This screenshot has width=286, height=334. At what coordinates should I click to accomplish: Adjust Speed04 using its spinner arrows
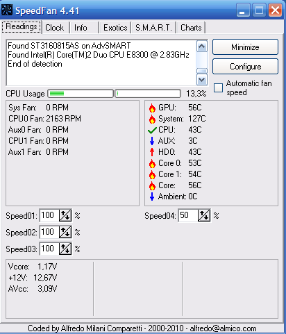pyautogui.click(x=204, y=216)
